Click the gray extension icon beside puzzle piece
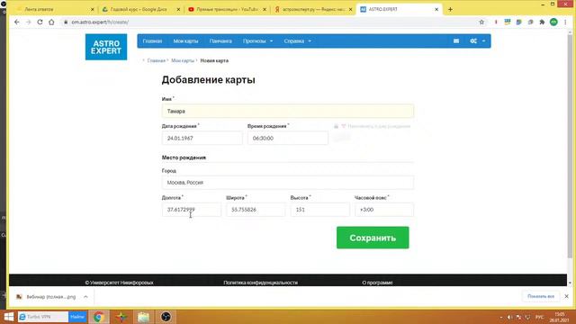 coord(530,22)
